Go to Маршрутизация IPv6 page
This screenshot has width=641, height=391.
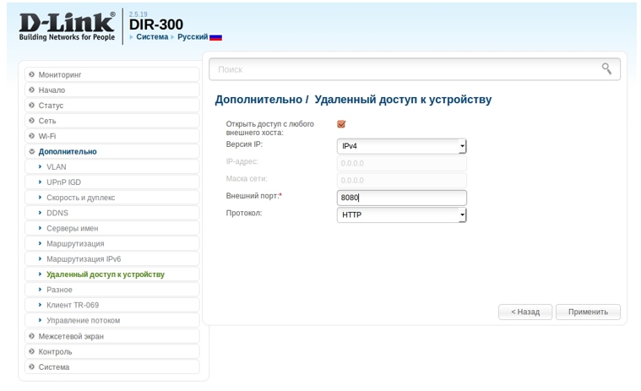coord(83,259)
